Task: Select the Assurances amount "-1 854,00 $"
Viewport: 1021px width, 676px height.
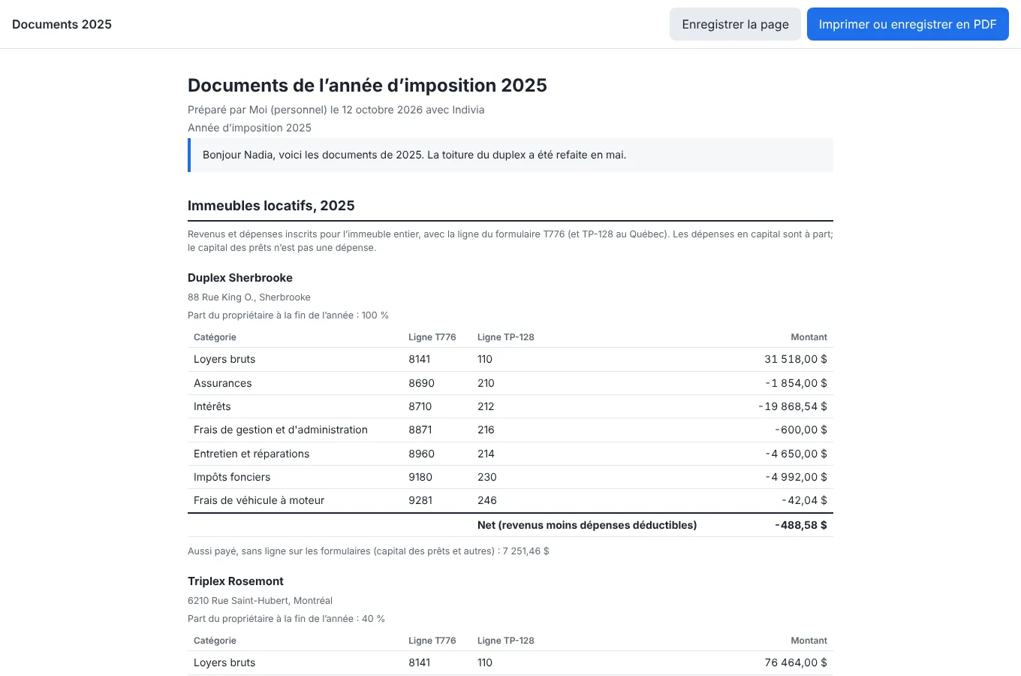Action: pyautogui.click(x=796, y=383)
